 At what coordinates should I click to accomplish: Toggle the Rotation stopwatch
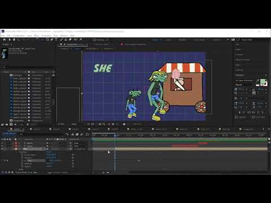22,164
